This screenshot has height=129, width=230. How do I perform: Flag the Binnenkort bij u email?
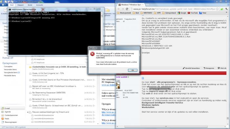point(94,99)
